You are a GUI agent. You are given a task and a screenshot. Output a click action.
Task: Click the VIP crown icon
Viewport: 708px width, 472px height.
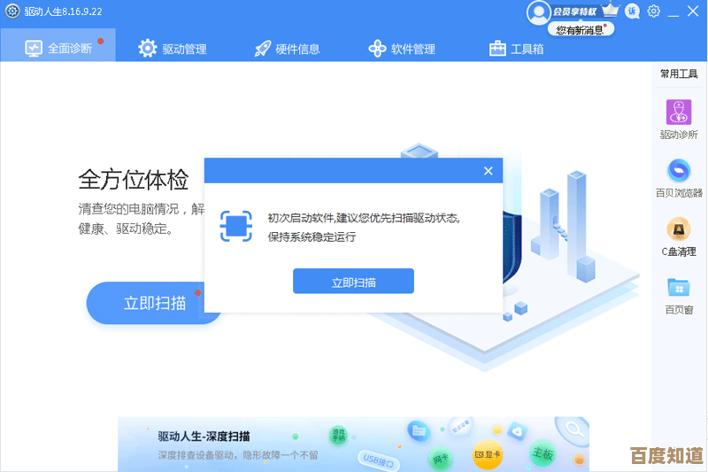tap(610, 12)
